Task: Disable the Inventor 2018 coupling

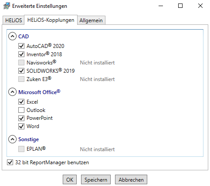Action: pyautogui.click(x=21, y=54)
